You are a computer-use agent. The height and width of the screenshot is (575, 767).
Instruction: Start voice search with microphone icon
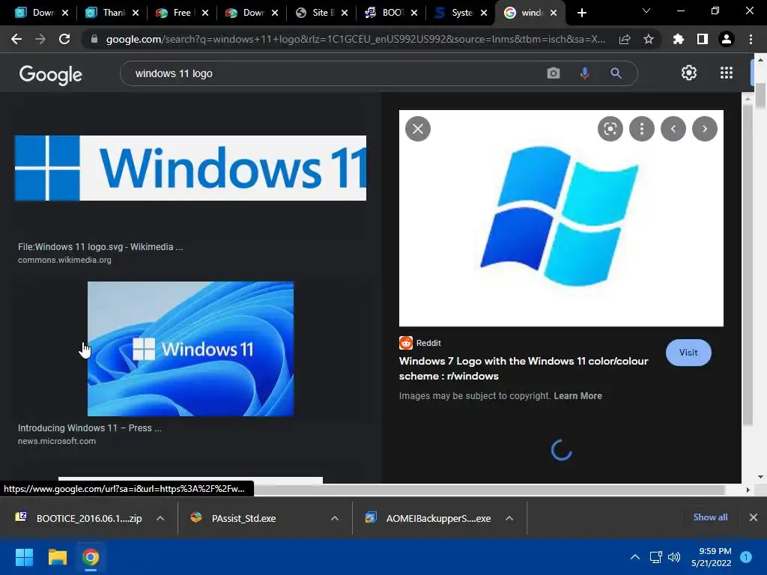[x=584, y=73]
